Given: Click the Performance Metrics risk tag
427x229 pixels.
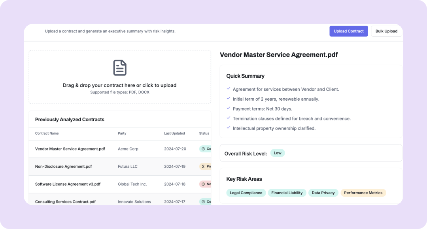Looking at the screenshot, I should pos(363,193).
